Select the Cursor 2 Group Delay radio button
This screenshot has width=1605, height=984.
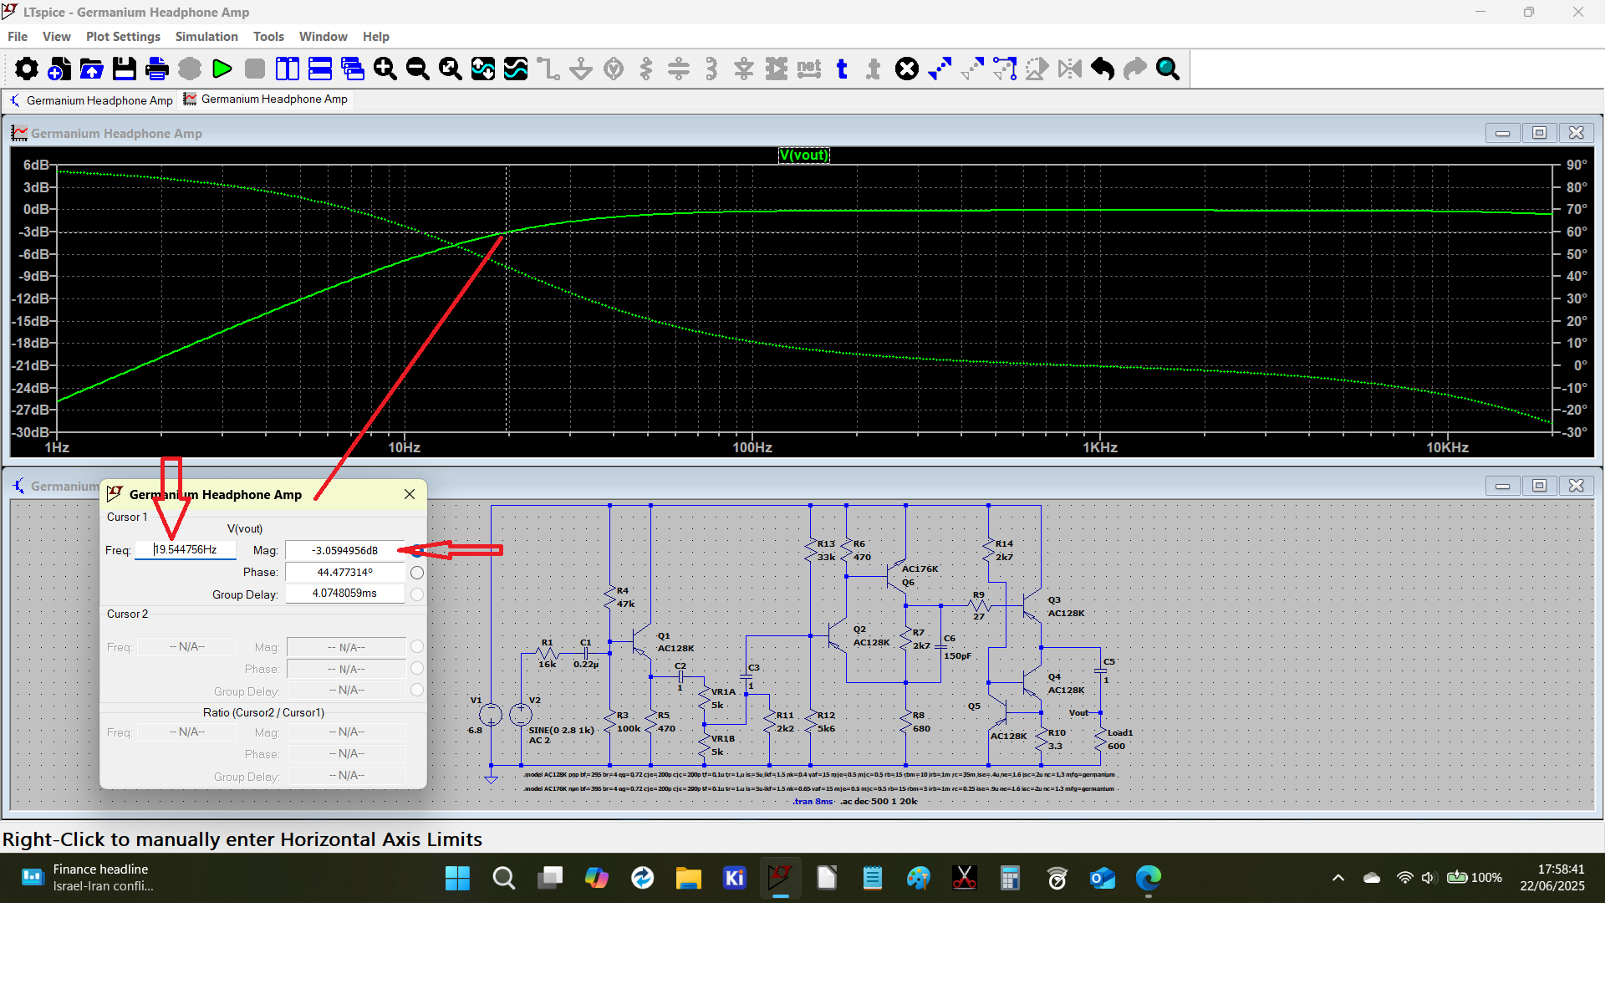click(x=417, y=690)
